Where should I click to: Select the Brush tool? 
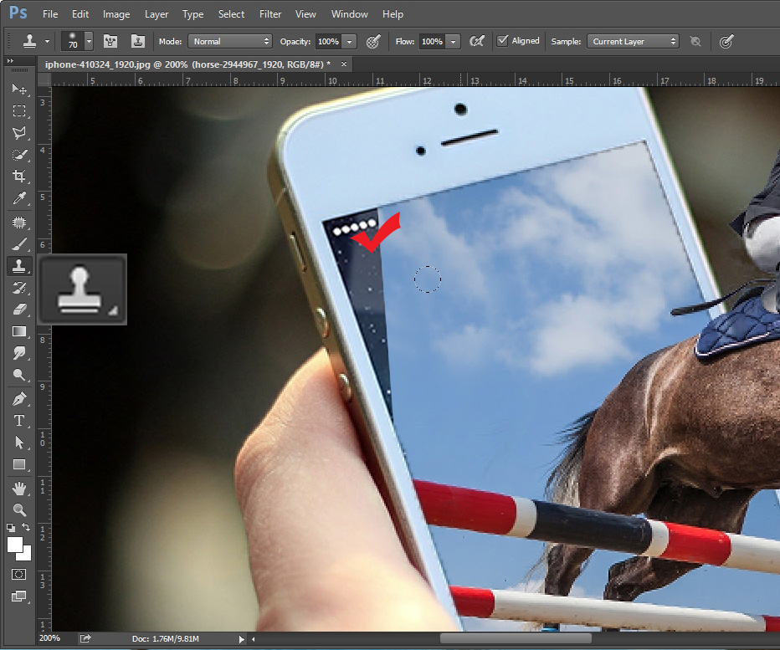pos(20,243)
